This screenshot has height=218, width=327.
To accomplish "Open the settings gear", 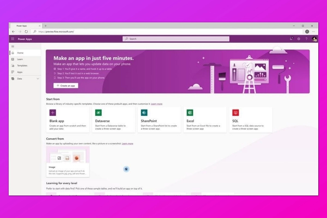I will tap(299, 39).
